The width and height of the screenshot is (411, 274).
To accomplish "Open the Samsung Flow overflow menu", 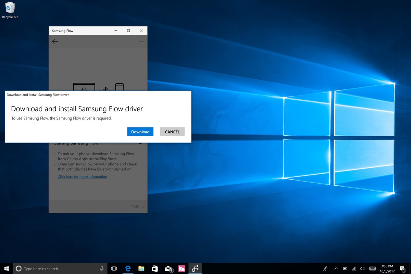I will click(141, 41).
